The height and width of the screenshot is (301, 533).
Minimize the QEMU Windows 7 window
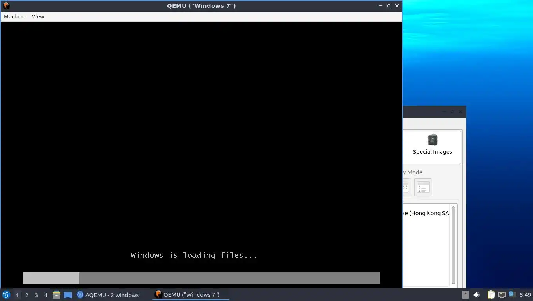click(x=381, y=6)
